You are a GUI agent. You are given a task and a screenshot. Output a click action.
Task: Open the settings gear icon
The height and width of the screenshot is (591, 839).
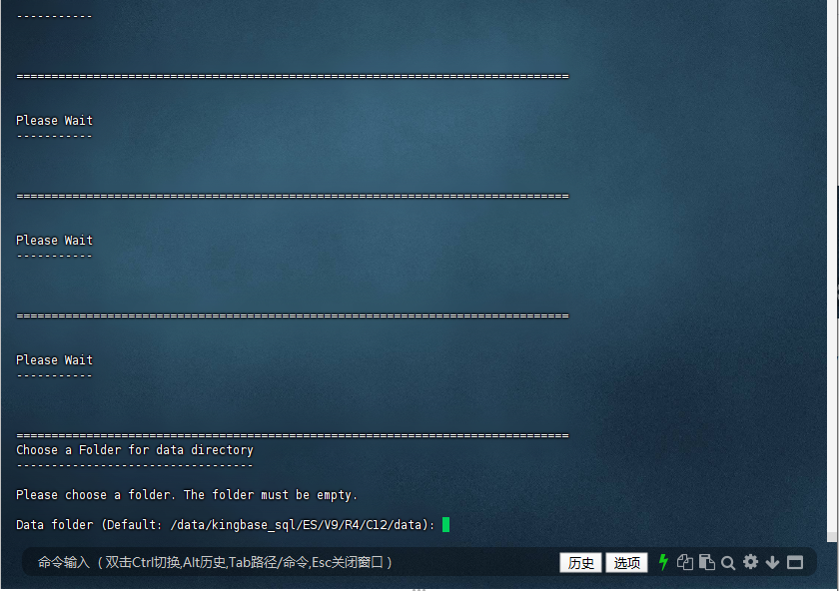coord(751,562)
